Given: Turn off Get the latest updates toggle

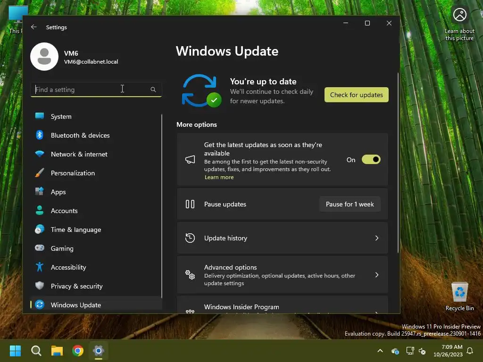Looking at the screenshot, I should point(371,159).
